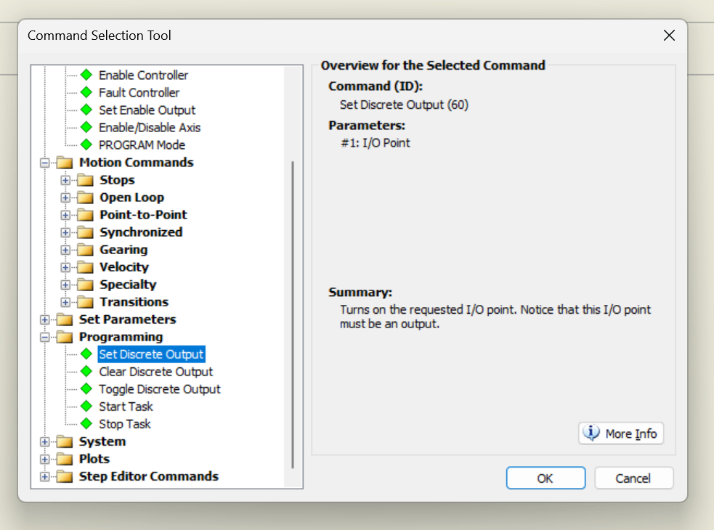Expand the Velocity subfolder

[65, 267]
